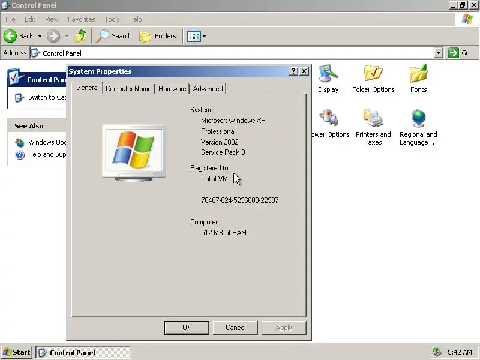Click Cancel in System Properties
Image resolution: width=480 pixels, height=360 pixels.
235,328
